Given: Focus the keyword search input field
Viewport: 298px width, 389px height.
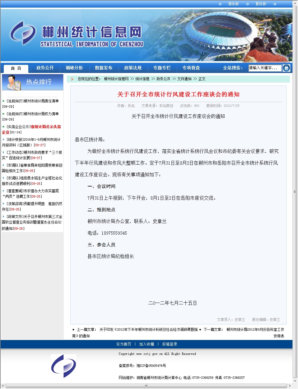Looking at the screenshot, I should (x=265, y=68).
